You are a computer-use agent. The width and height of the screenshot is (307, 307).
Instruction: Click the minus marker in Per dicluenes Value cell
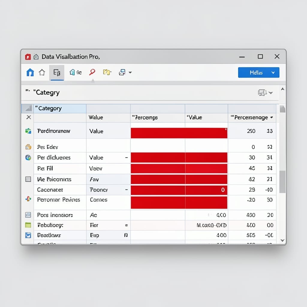click(x=127, y=157)
